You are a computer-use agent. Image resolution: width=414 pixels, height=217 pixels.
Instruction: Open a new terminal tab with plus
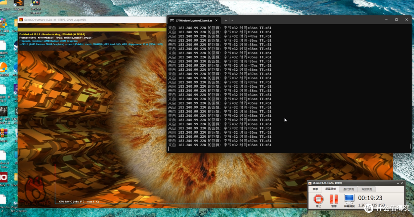point(226,20)
